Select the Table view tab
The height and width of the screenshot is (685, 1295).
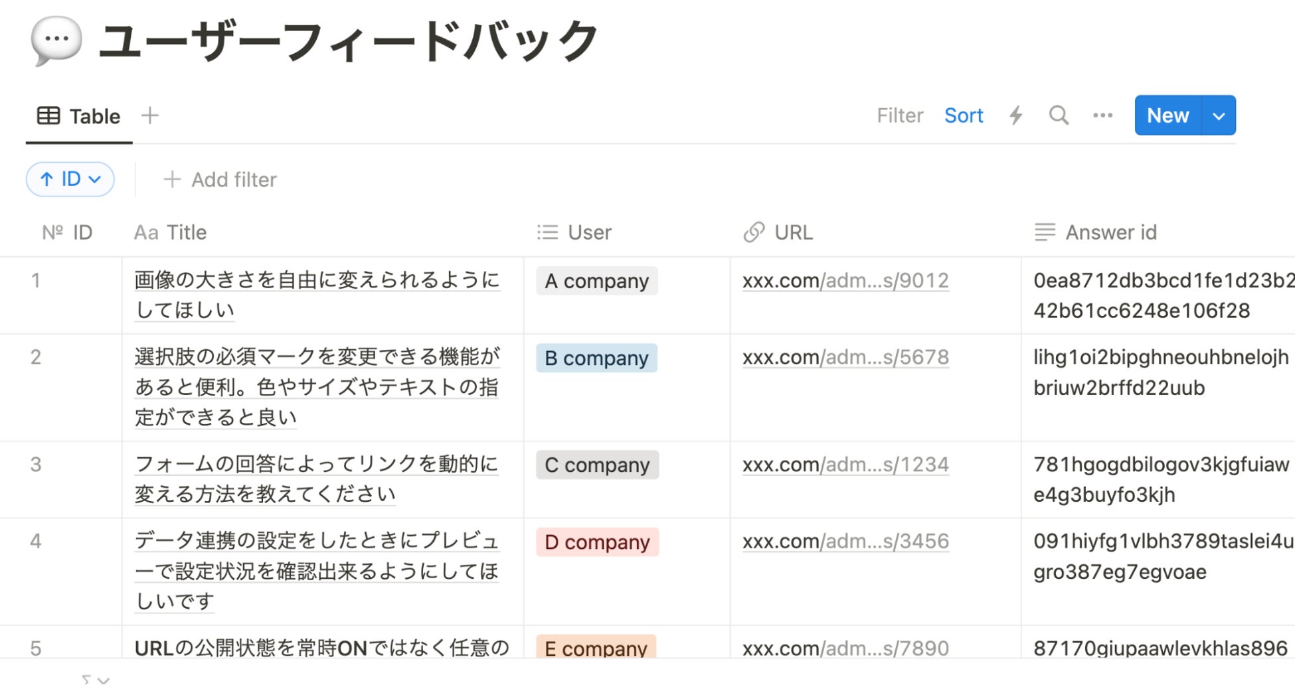click(79, 116)
